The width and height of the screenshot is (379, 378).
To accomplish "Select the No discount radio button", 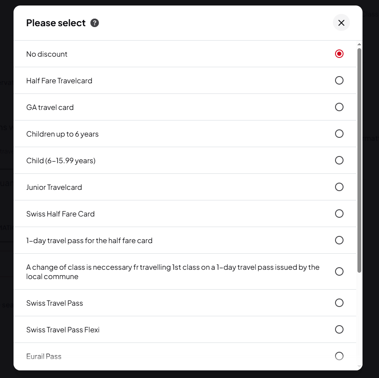I will (x=339, y=54).
